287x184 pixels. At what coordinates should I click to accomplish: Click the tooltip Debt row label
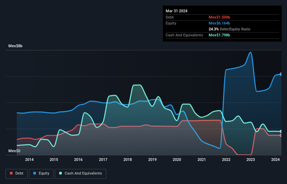[x=170, y=17]
